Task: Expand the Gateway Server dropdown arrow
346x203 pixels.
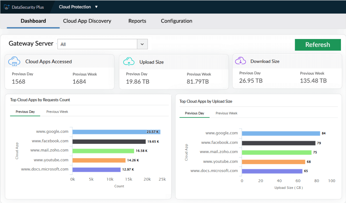Action: pyautogui.click(x=142, y=44)
